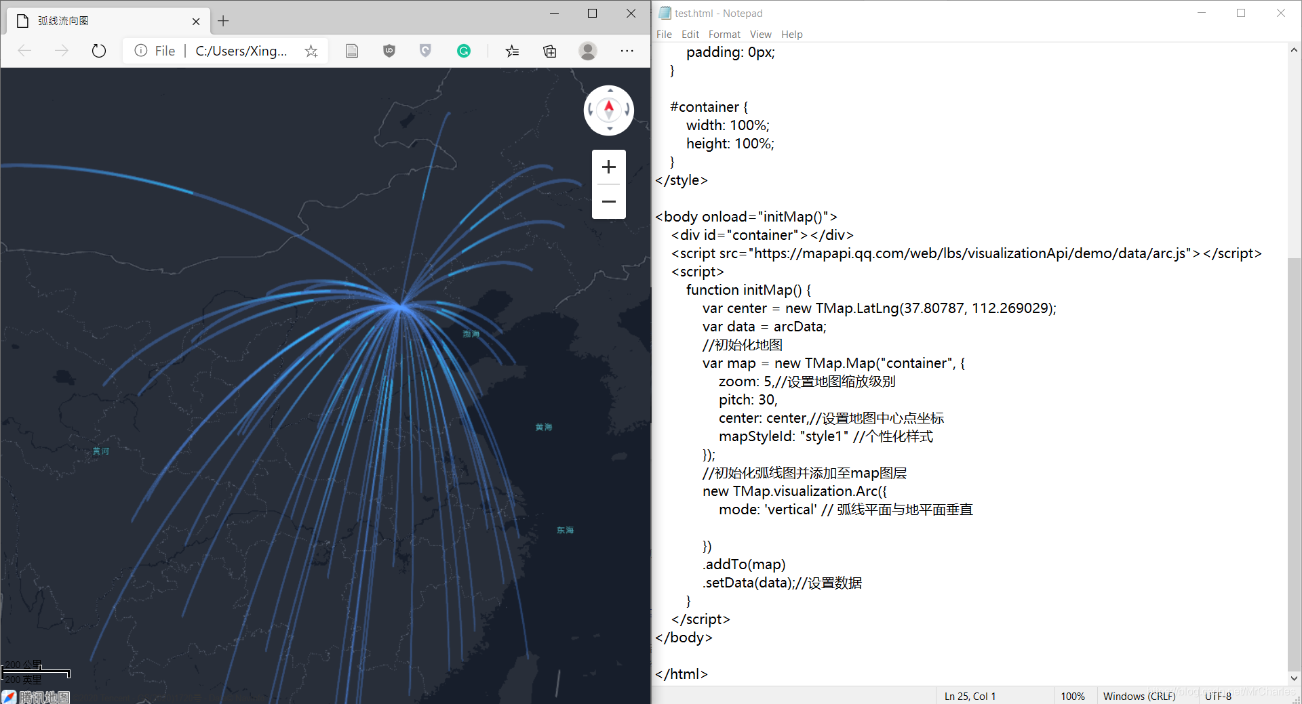
Task: Click the browser forward arrow
Action: [62, 51]
